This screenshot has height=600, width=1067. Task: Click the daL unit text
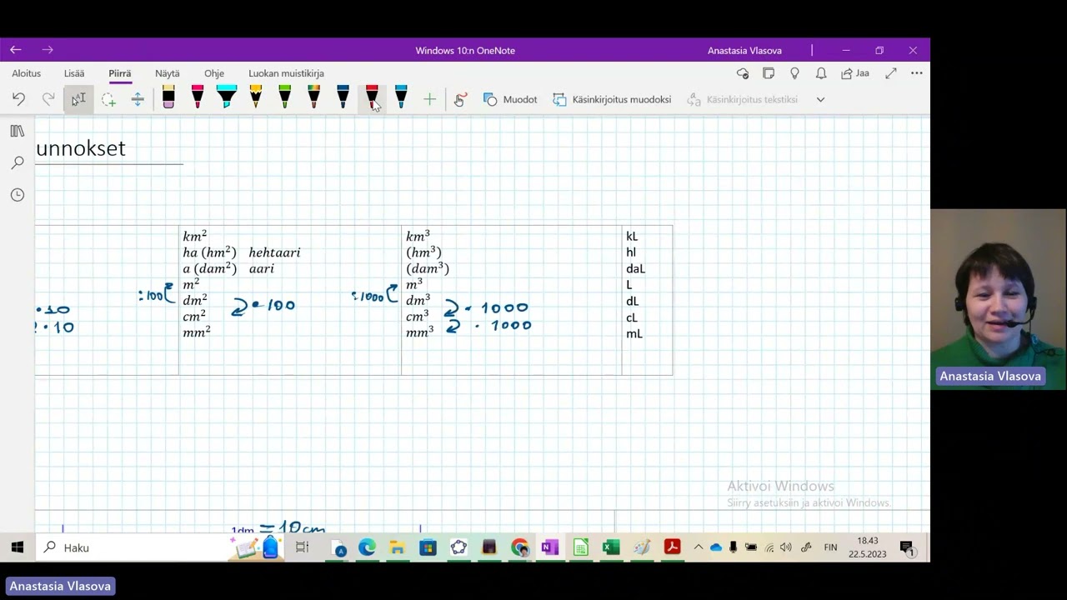pyautogui.click(x=635, y=268)
